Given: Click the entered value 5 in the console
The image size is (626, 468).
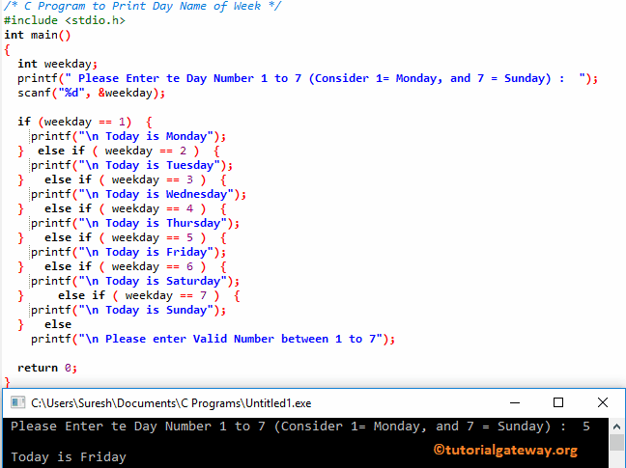Looking at the screenshot, I should click(586, 427).
